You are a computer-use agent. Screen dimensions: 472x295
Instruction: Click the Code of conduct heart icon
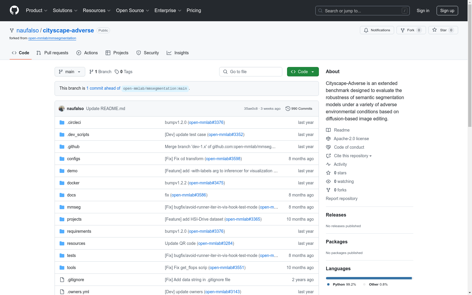click(328, 147)
